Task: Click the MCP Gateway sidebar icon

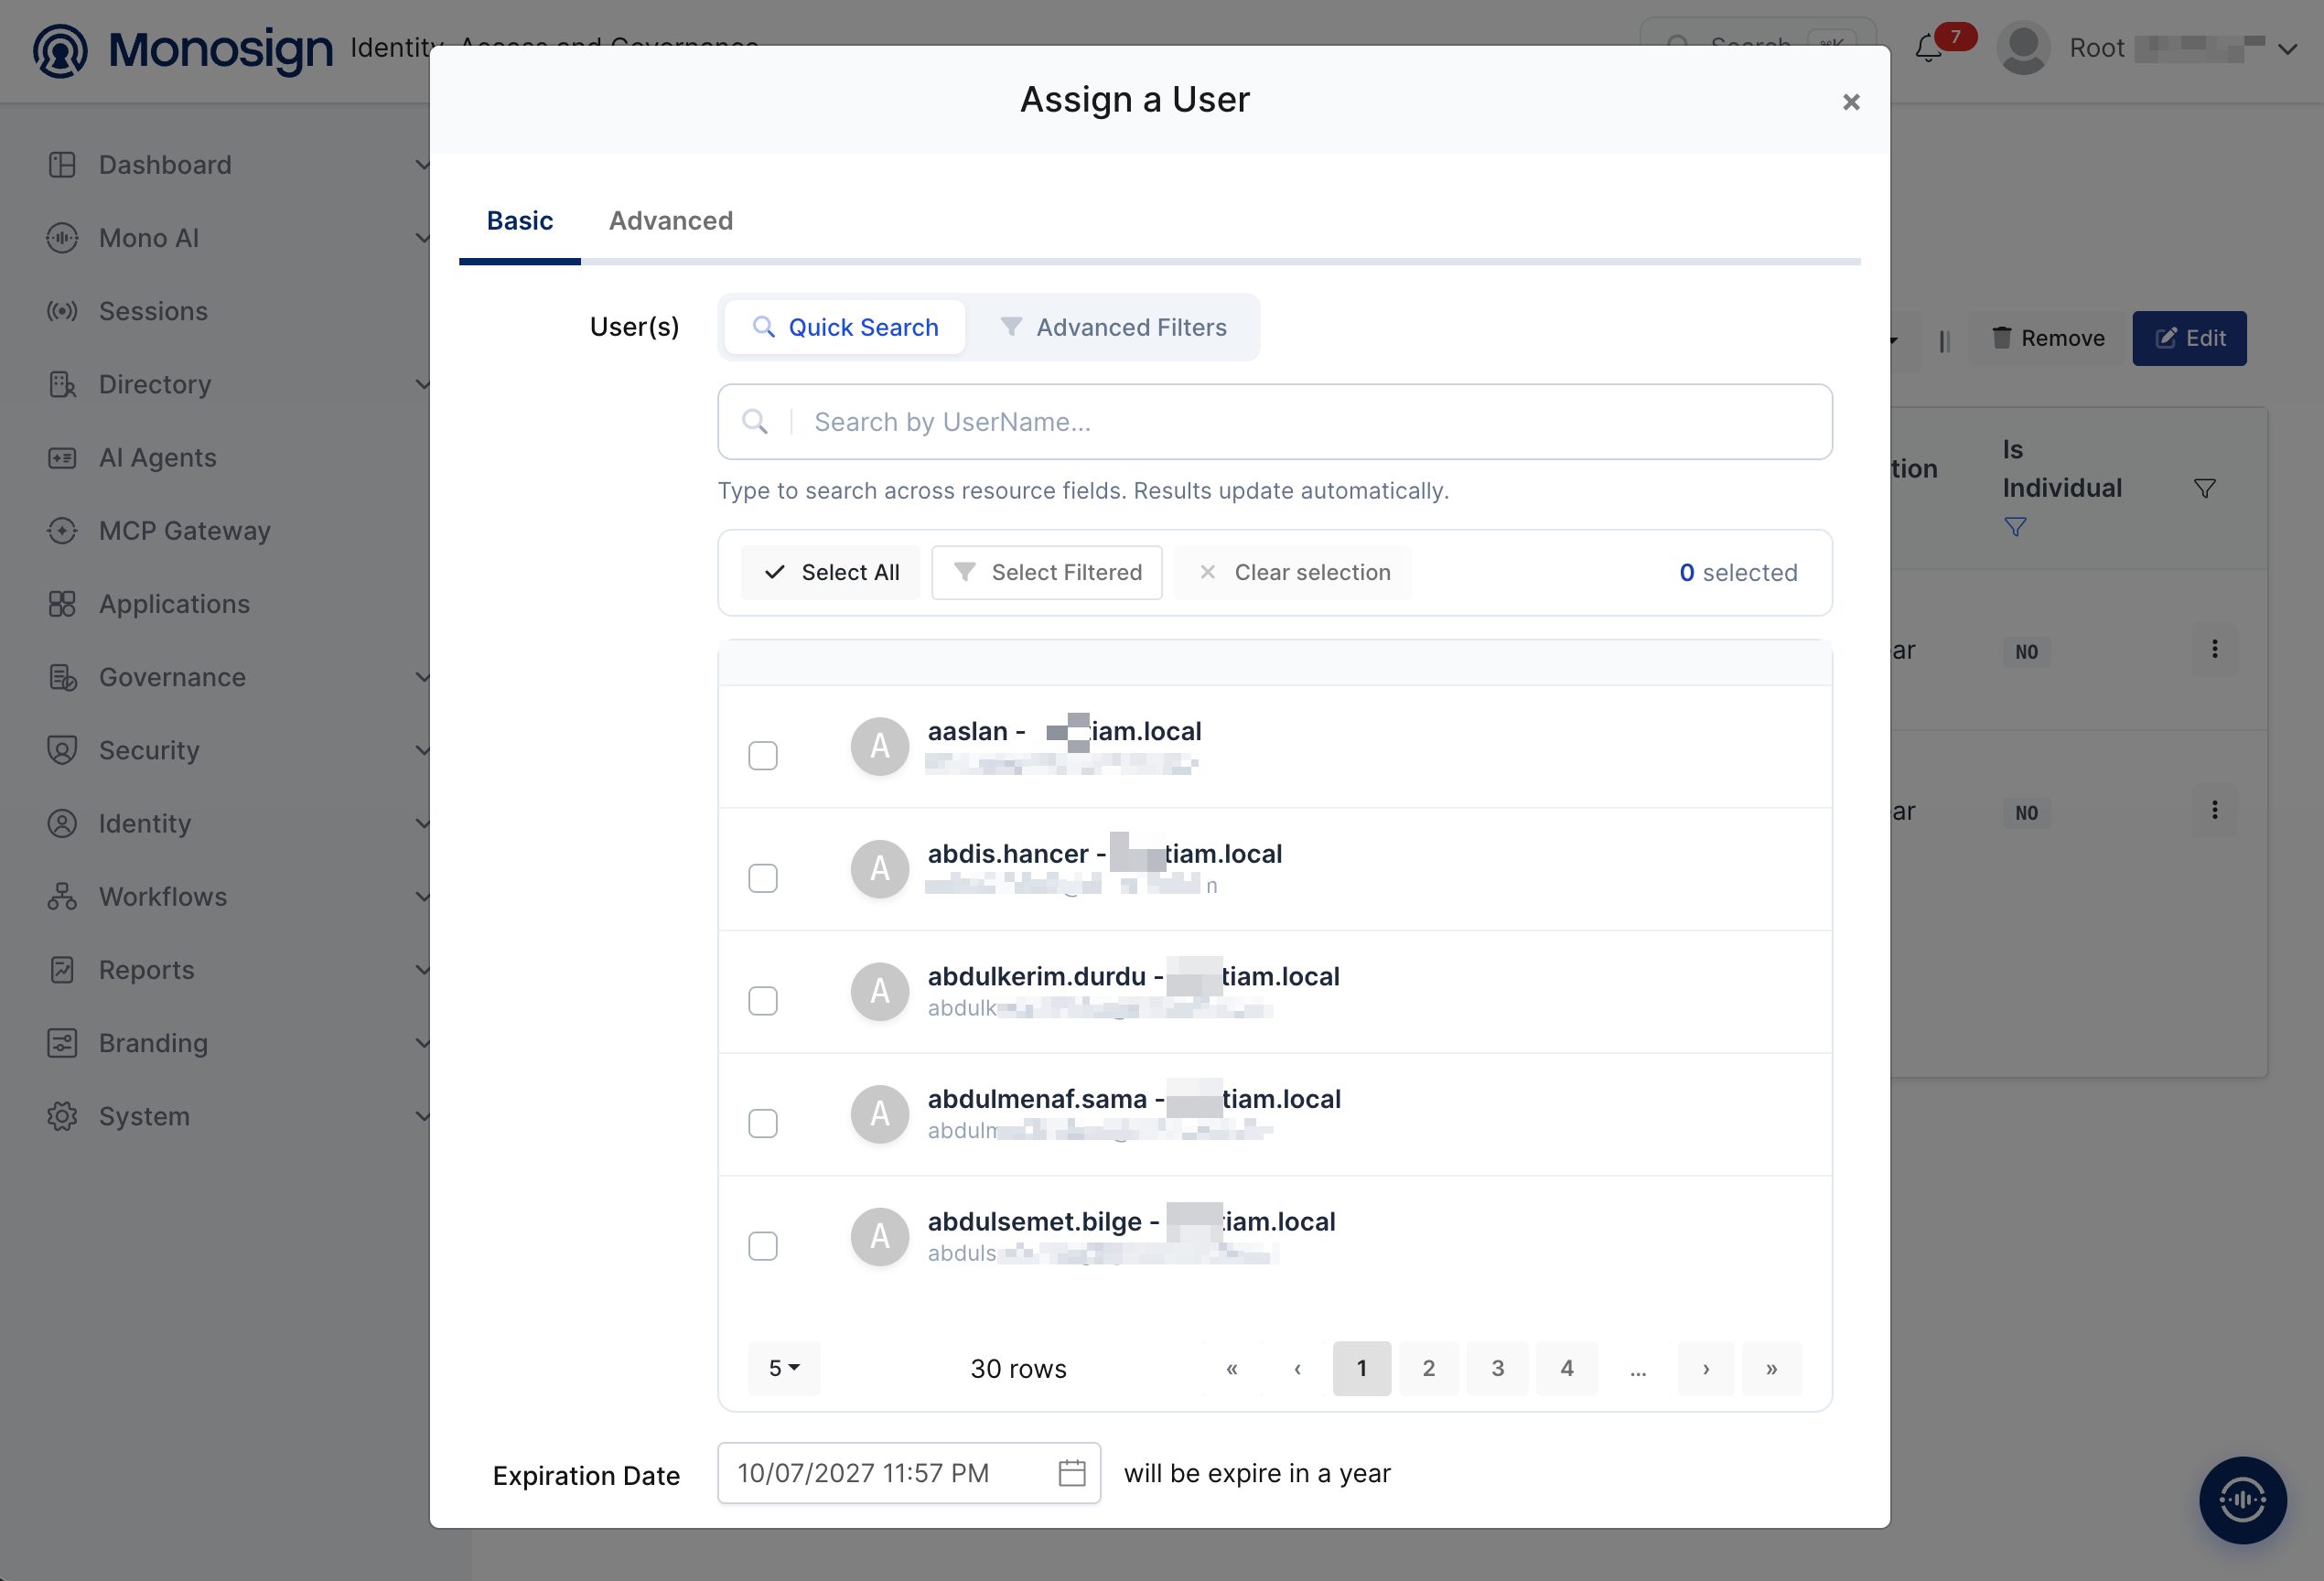Action: (x=62, y=531)
